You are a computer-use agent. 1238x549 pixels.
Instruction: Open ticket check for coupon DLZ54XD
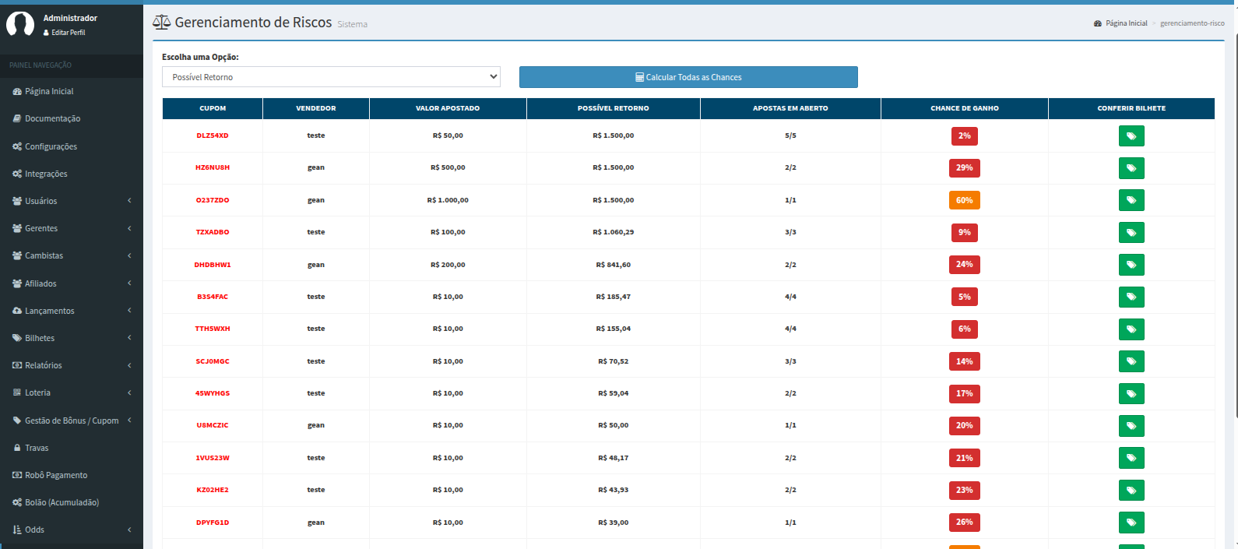(1131, 136)
